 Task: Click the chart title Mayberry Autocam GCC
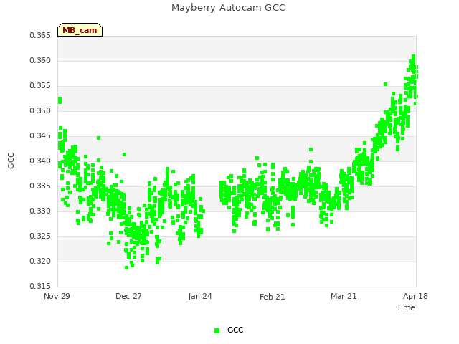point(228,8)
